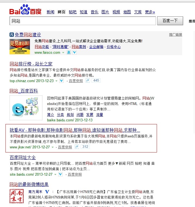Screen dimensions: 195x207
Task: Switch to the 贴吧 tab
Action: point(73,12)
